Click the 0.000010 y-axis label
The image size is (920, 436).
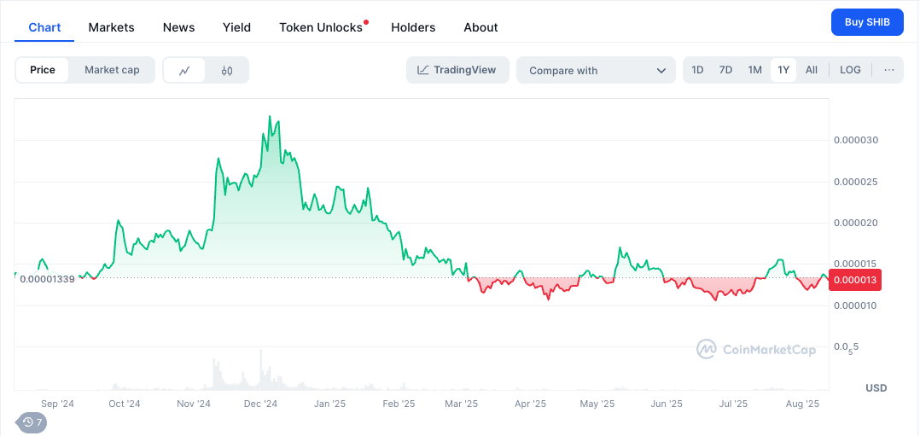tap(855, 305)
